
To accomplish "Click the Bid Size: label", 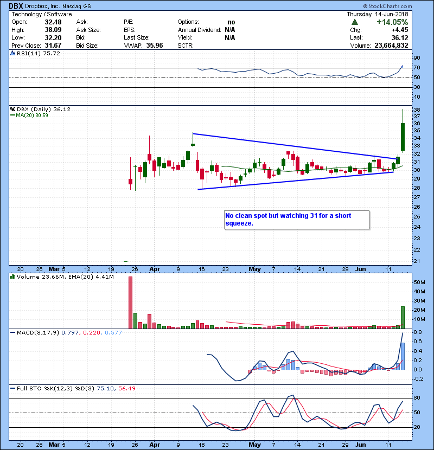I will (x=87, y=46).
